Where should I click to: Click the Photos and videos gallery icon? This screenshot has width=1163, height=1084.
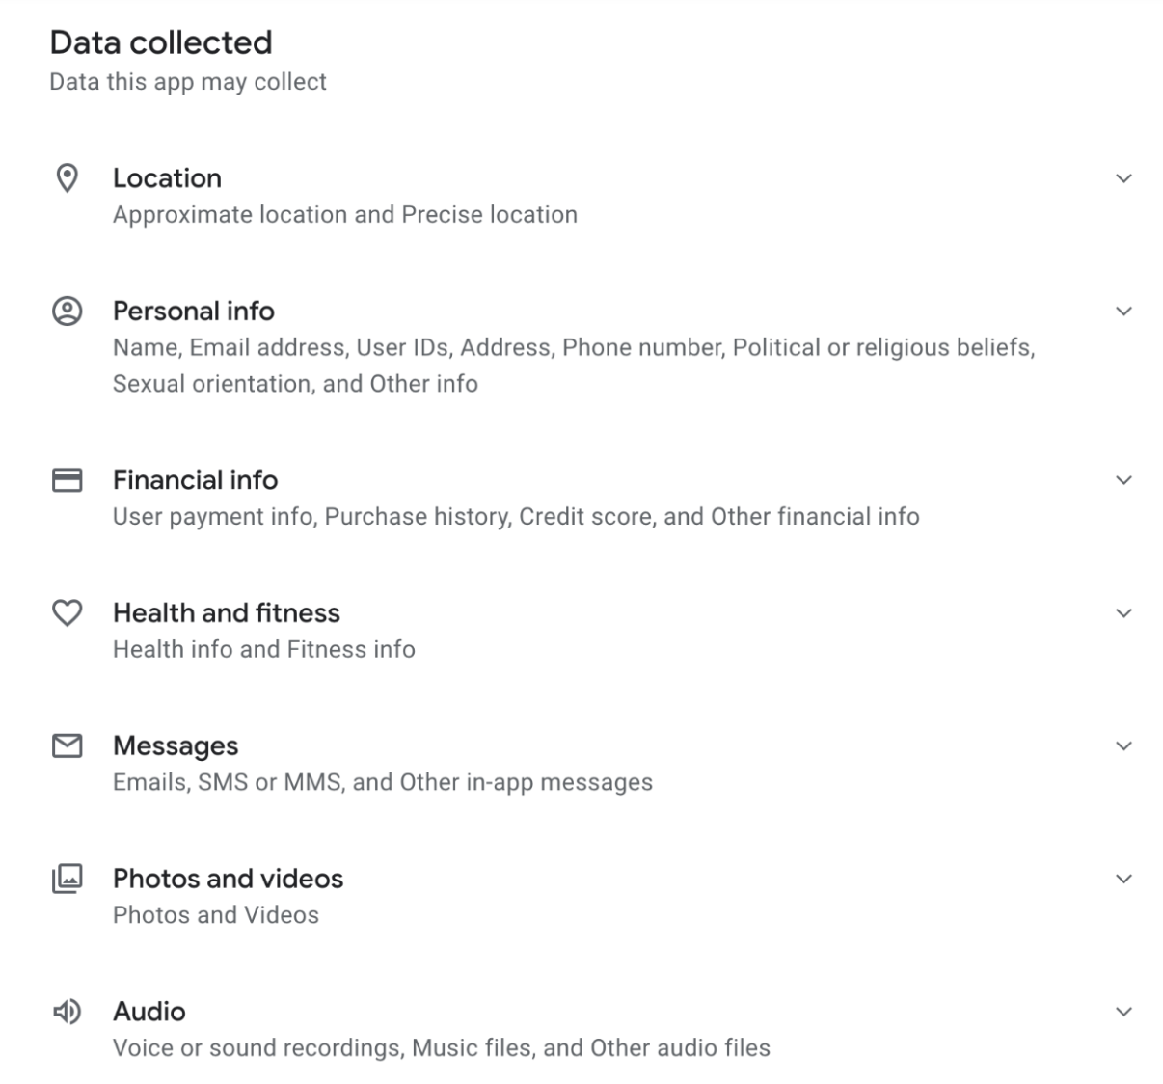click(67, 879)
